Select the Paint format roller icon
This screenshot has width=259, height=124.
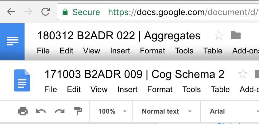point(78,111)
